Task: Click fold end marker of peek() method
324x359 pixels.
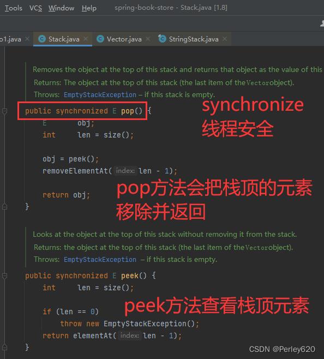Action: click(4, 348)
